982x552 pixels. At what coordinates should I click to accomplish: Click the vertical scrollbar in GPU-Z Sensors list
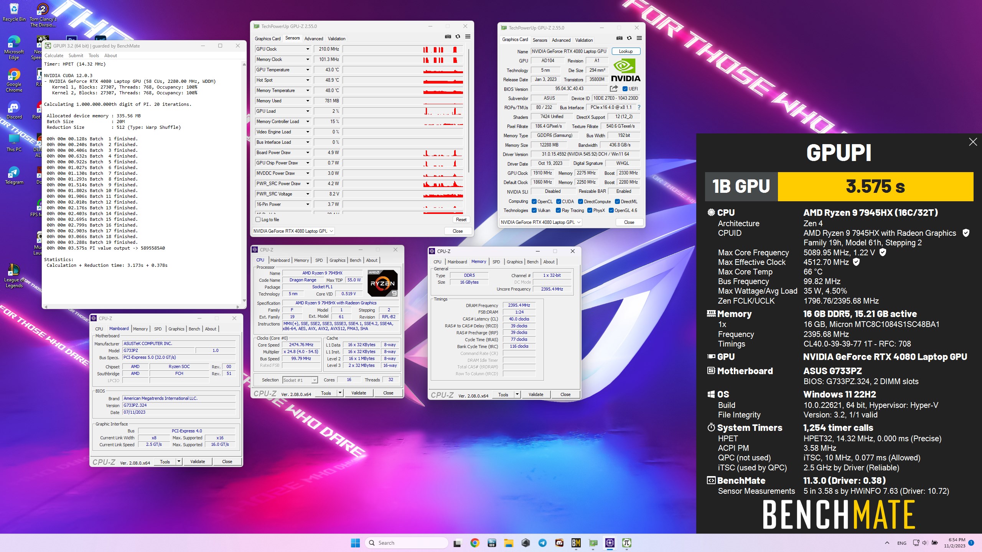tap(469, 111)
